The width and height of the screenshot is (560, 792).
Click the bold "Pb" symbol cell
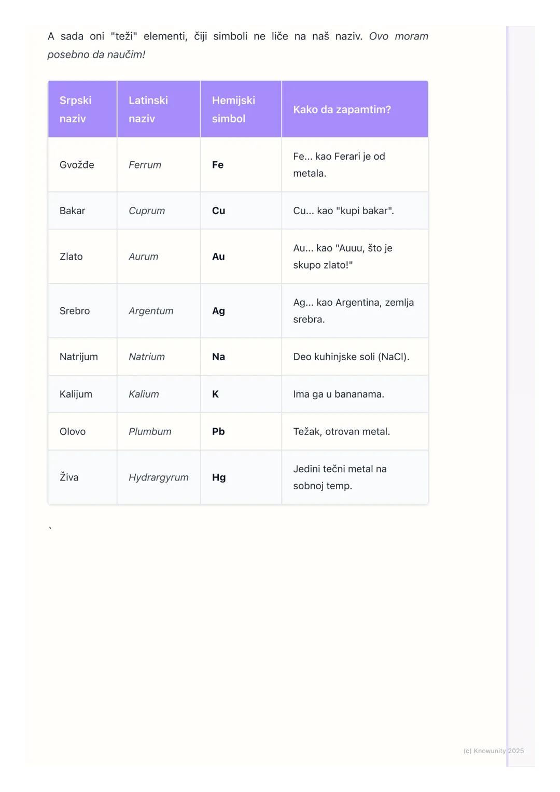click(x=218, y=431)
